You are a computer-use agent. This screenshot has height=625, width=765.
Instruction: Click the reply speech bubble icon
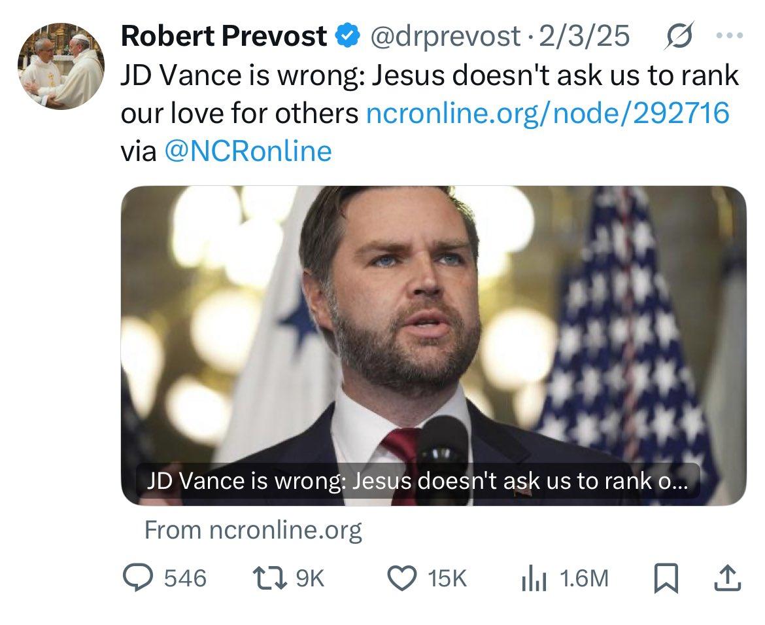(138, 577)
